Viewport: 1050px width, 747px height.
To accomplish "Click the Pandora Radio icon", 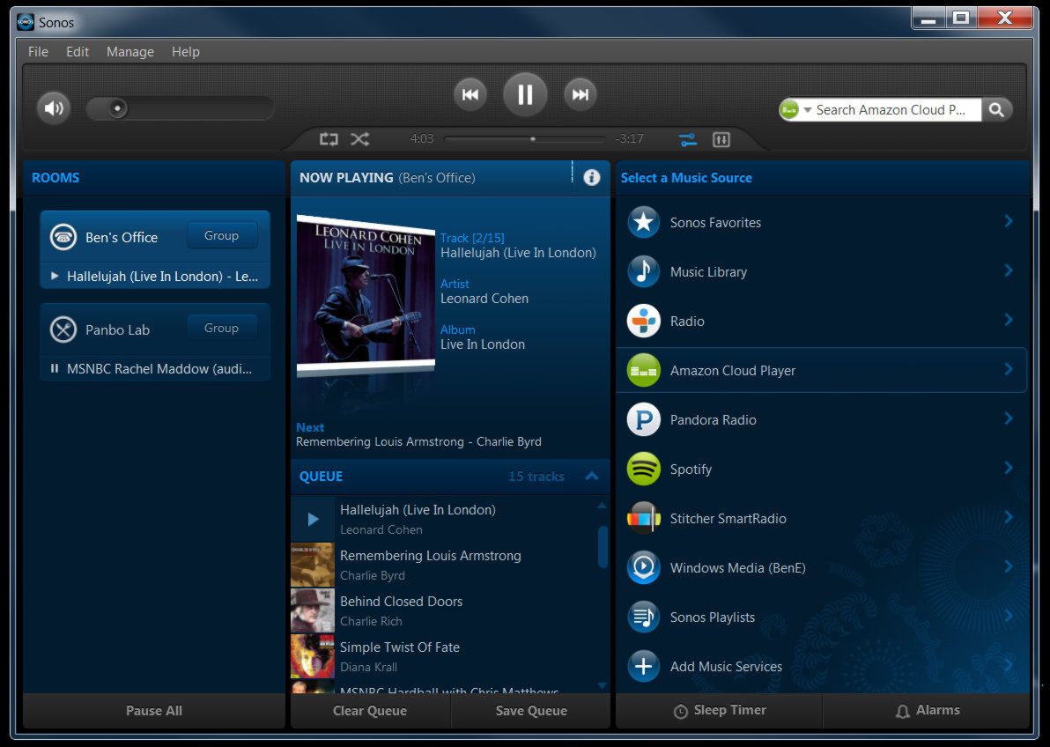I will tap(644, 420).
